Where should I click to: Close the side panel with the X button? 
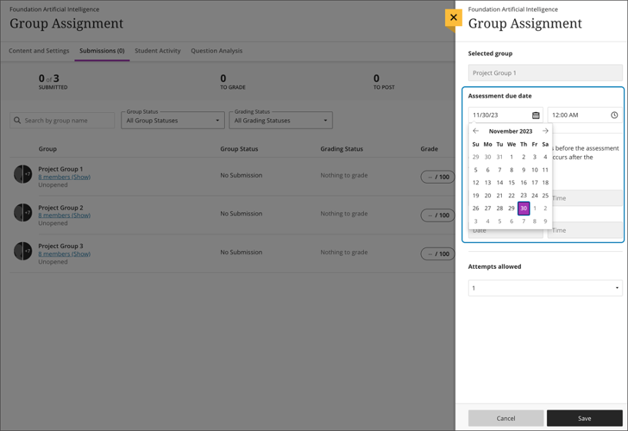pos(453,17)
